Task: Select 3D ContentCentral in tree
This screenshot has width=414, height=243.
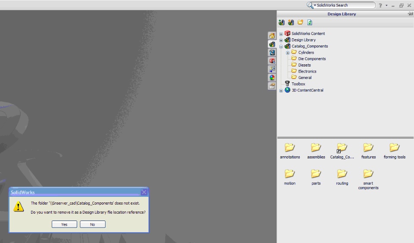Action: 307,90
